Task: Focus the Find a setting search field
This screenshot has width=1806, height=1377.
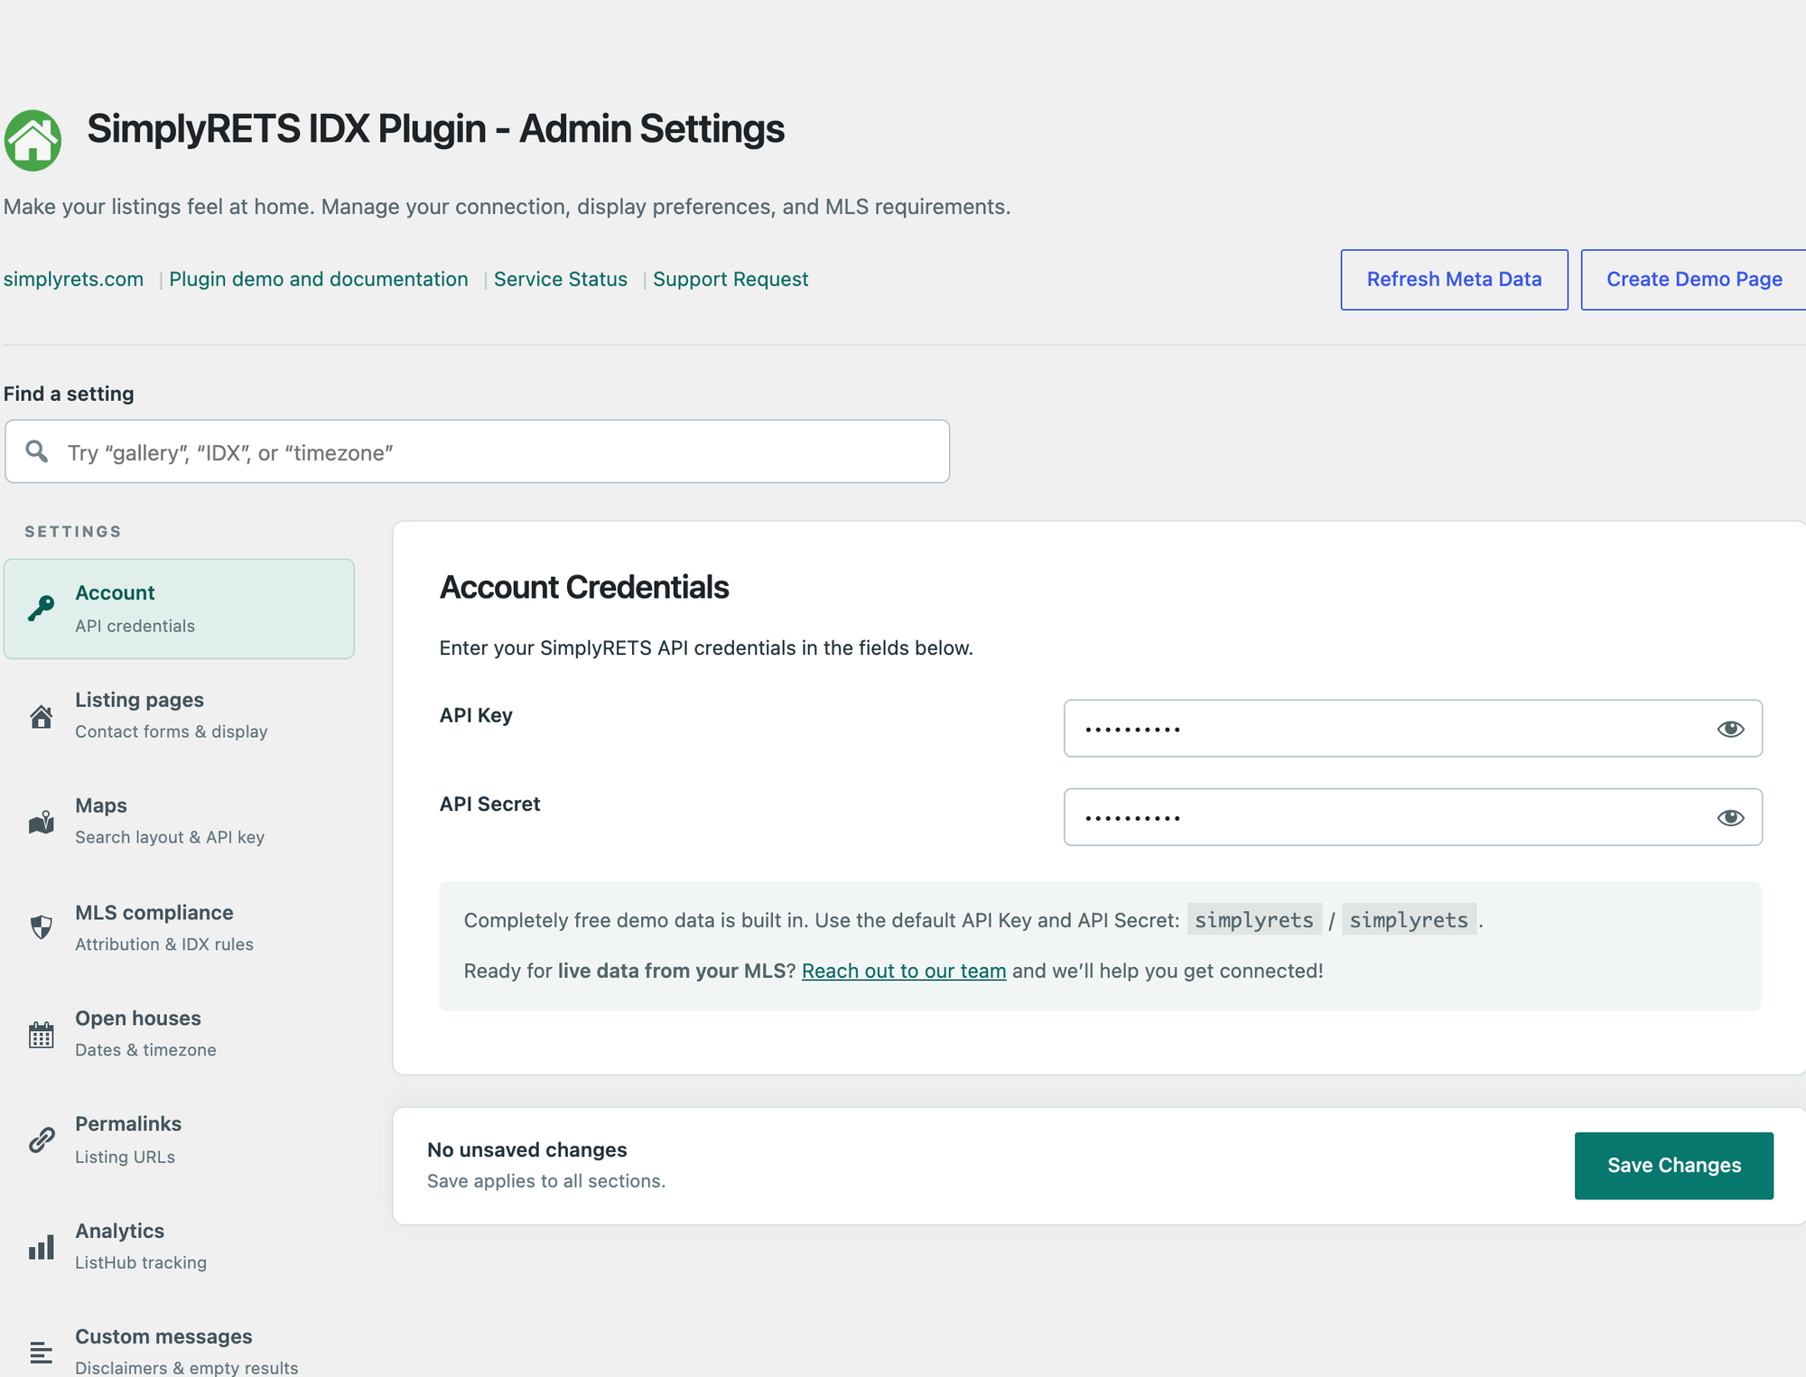Action: pos(478,451)
